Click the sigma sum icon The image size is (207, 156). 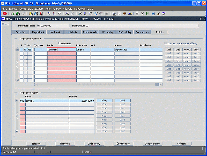tap(143, 13)
